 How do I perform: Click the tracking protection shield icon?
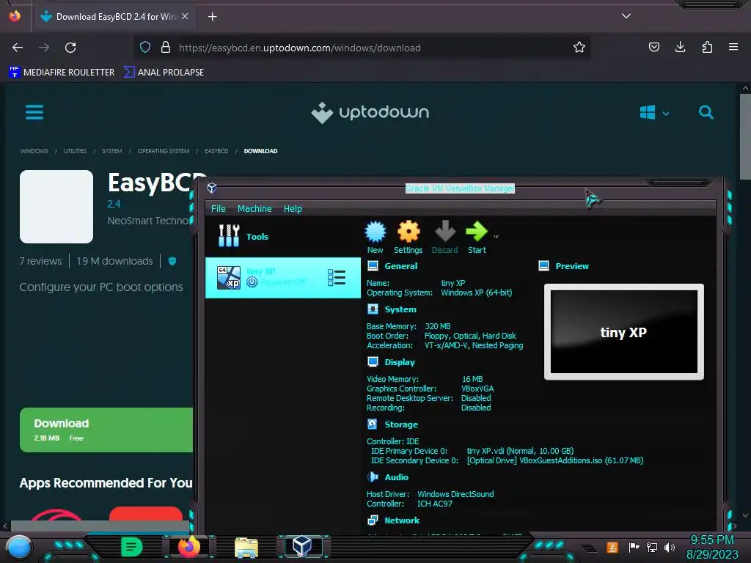(x=145, y=47)
